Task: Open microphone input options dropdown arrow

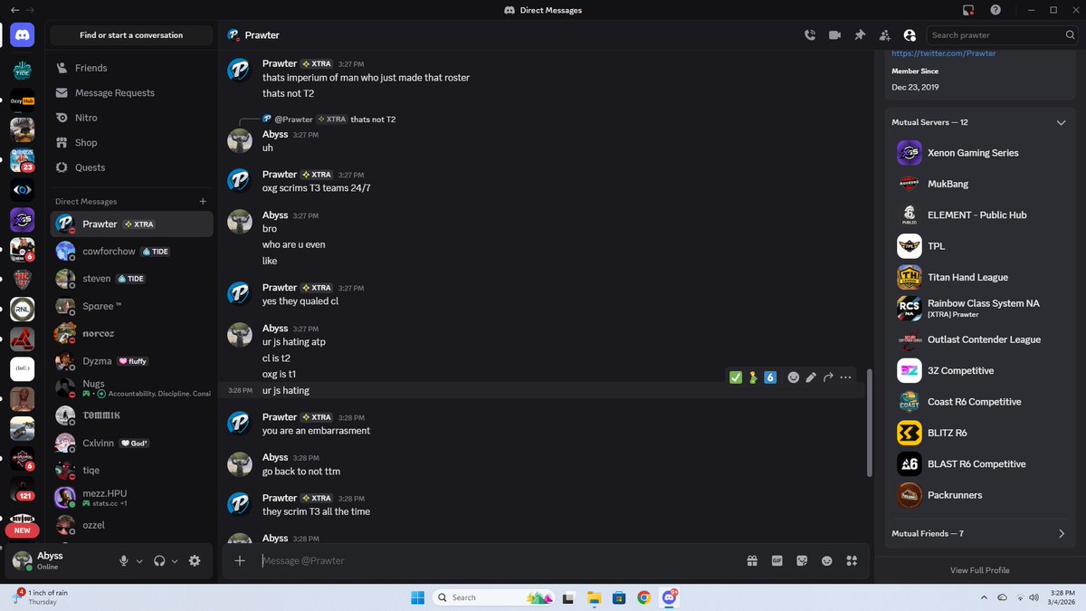Action: click(x=139, y=561)
